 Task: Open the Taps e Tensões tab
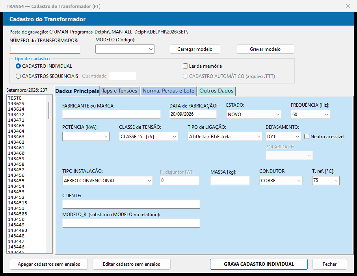pos(120,91)
